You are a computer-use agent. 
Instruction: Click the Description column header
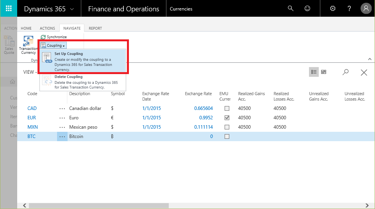(x=80, y=94)
